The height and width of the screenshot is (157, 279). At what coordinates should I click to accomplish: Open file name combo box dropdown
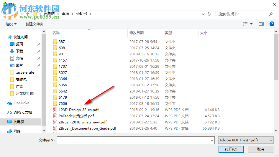212,140
